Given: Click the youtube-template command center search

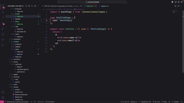Looking at the screenshot, I should coord(92,2).
